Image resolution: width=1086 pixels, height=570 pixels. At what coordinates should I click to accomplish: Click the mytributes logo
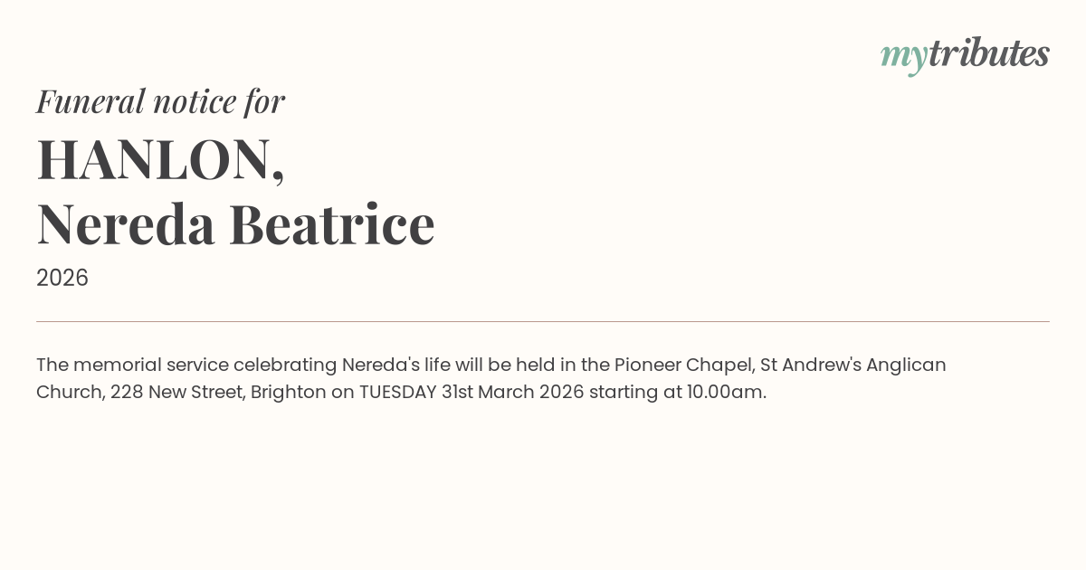(965, 54)
